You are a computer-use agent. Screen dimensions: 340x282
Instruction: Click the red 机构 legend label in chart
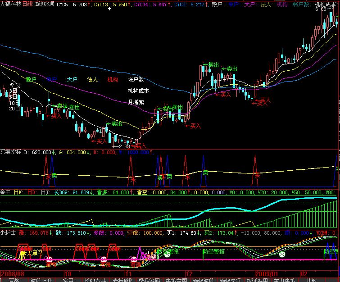pyautogui.click(x=113, y=80)
